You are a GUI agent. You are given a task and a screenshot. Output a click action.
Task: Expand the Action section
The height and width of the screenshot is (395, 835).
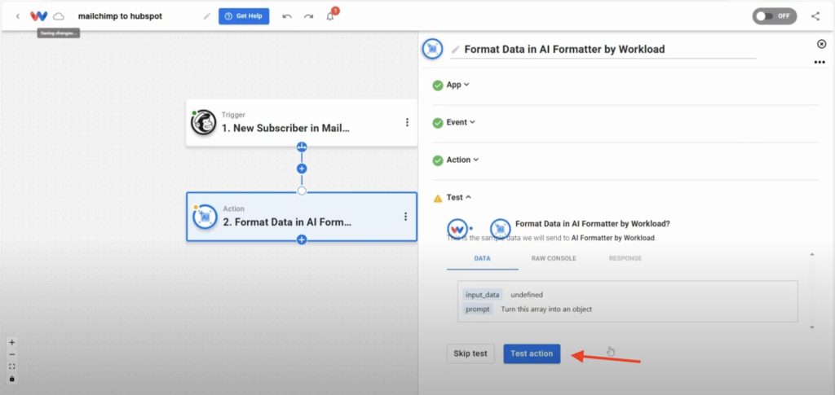coord(462,160)
